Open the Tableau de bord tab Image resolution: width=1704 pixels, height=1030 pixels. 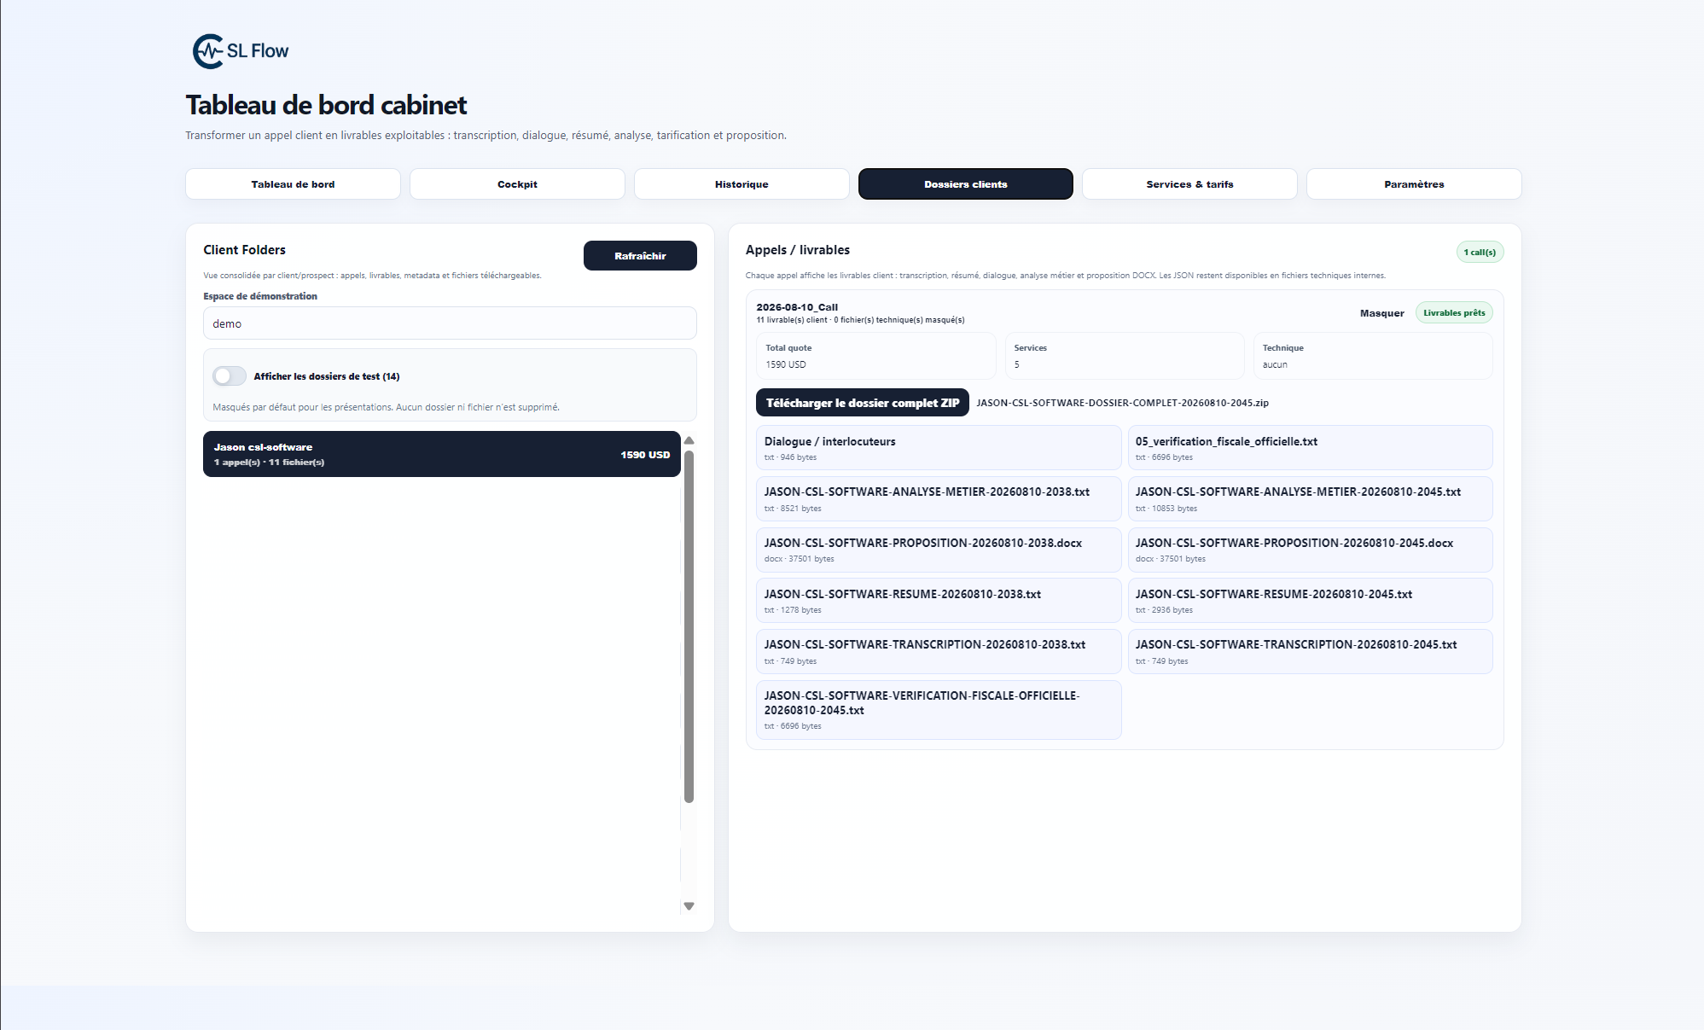[293, 184]
